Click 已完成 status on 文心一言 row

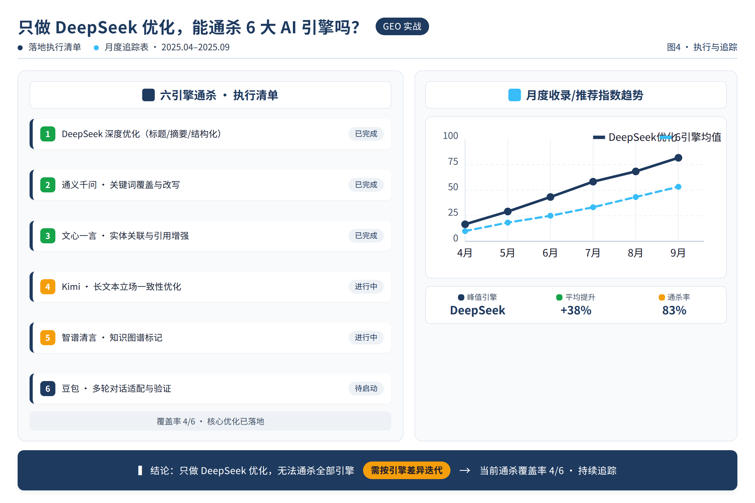click(x=366, y=236)
